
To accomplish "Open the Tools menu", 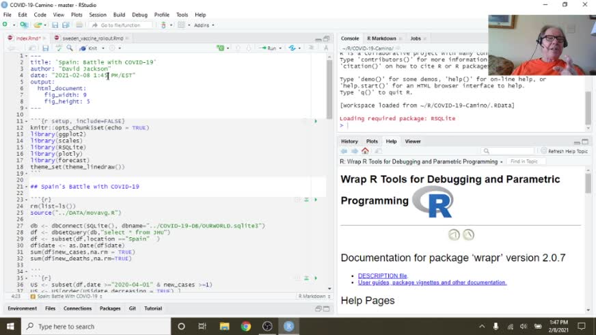I will pos(182,15).
